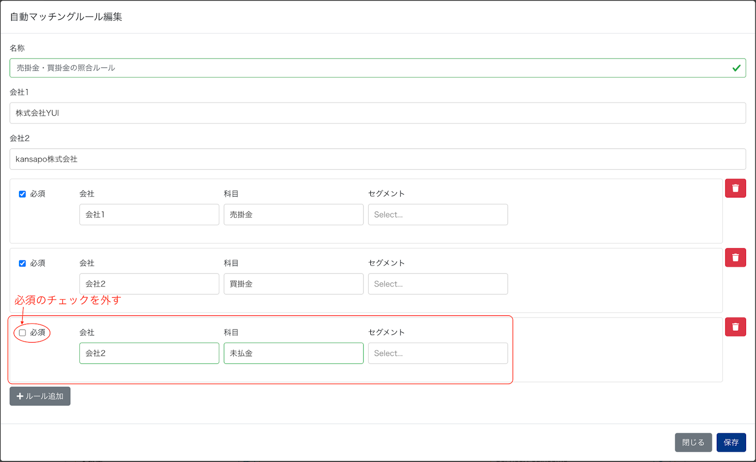756x462 pixels.
Task: Click the 閉じる button
Action: 693,443
